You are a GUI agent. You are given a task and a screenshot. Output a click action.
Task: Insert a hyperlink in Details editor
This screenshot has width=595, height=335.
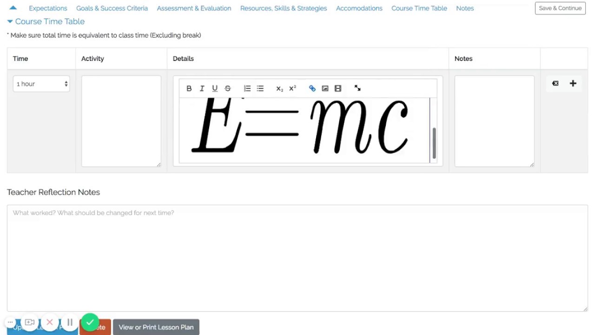click(312, 88)
